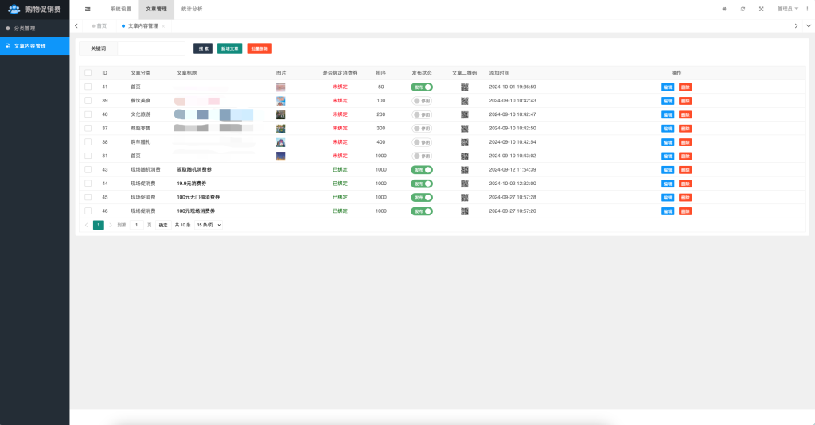
Task: Open the QR code for article ID 41
Action: pyautogui.click(x=465, y=87)
